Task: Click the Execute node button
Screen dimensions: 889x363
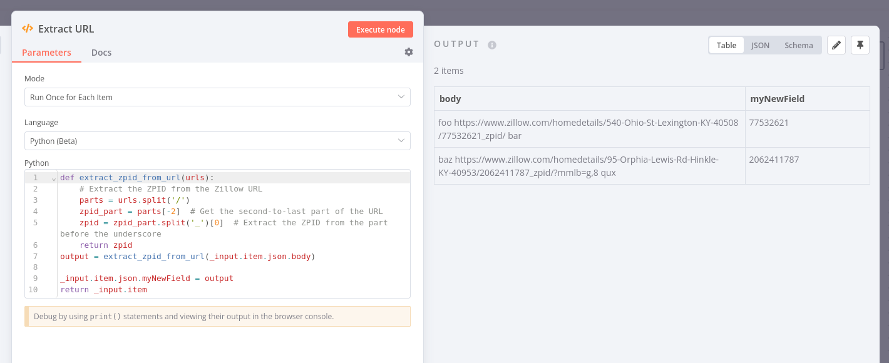Action: (x=381, y=29)
